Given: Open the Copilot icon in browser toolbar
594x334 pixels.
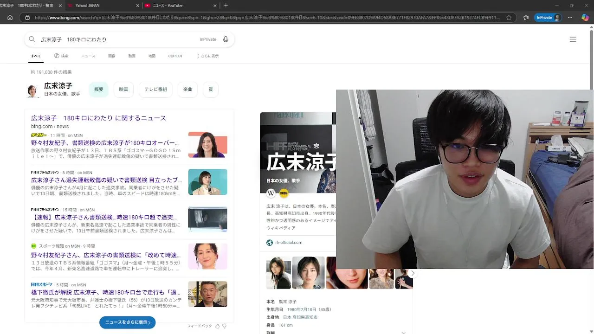Looking at the screenshot, I should pos(585,18).
